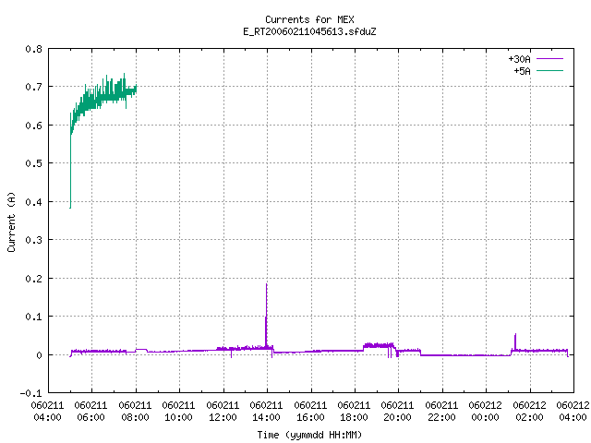Click the 0.3 y-axis tick label
591x443 pixels.
click(x=33, y=240)
